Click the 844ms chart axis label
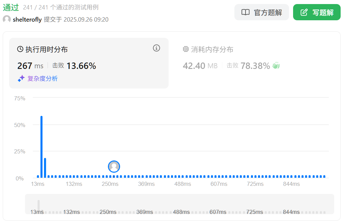Screen dimensions: 343x223 click(291, 184)
